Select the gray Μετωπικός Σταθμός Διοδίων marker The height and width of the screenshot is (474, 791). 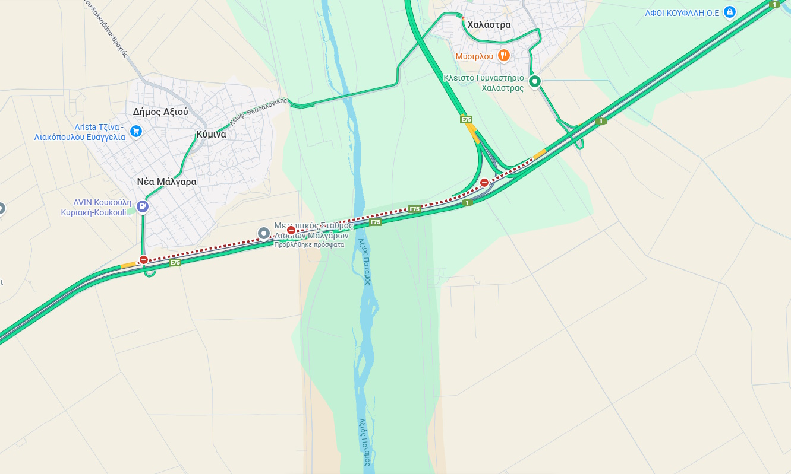pos(264,234)
